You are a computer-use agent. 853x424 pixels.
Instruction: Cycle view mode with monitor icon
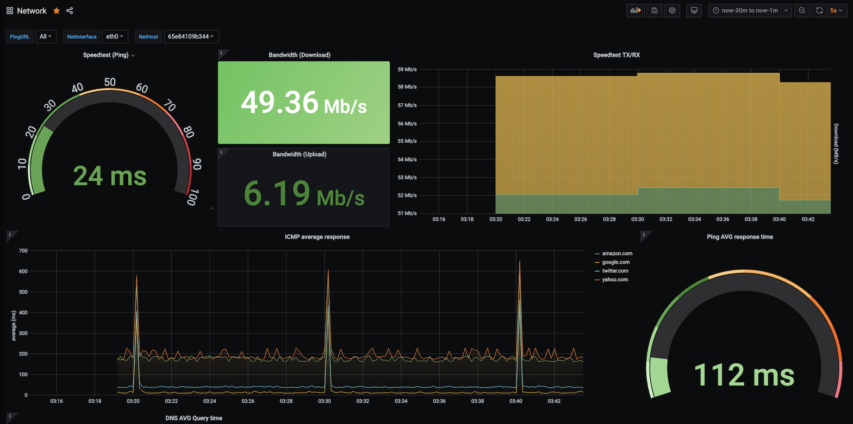tap(694, 10)
